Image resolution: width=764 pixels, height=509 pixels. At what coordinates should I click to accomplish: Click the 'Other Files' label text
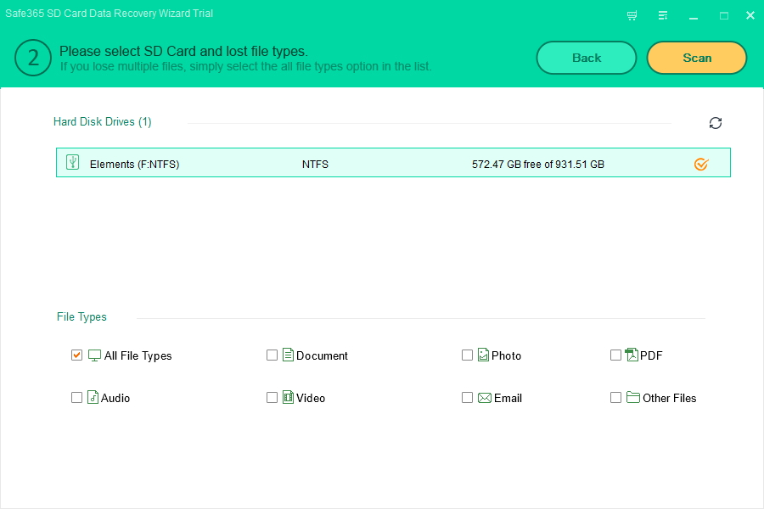670,398
